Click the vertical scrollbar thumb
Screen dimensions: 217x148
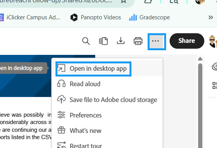click(200, 105)
